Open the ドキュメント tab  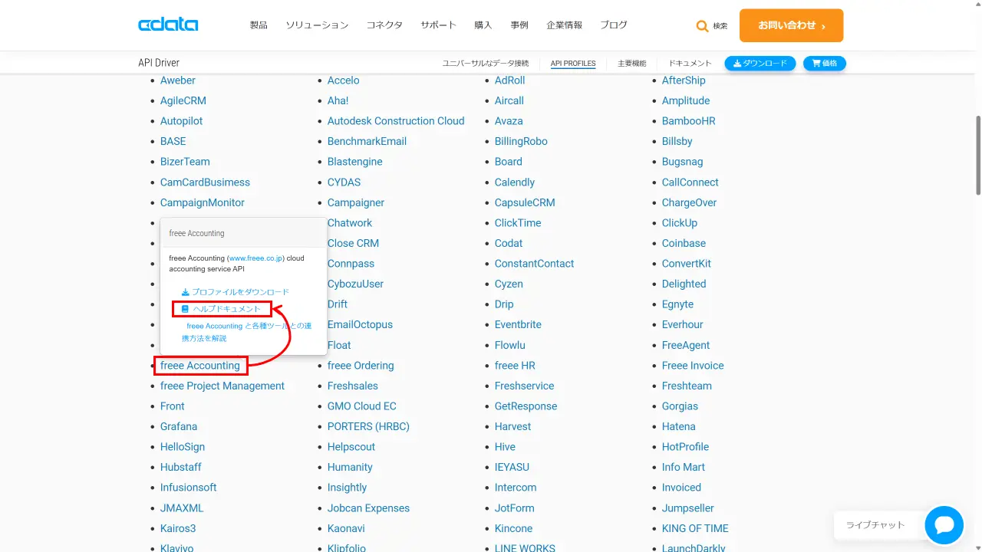[690, 64]
